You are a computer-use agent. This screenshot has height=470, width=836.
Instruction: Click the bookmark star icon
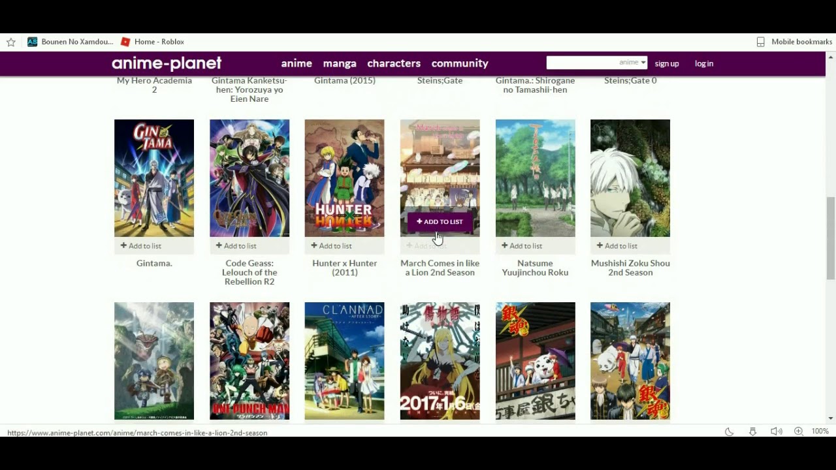[x=11, y=42]
